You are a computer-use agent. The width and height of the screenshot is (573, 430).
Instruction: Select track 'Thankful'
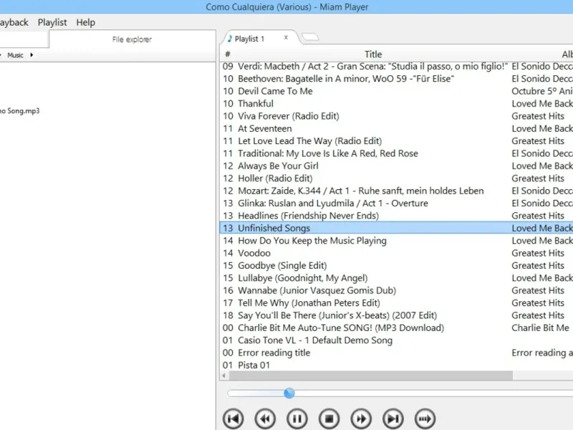(396, 103)
